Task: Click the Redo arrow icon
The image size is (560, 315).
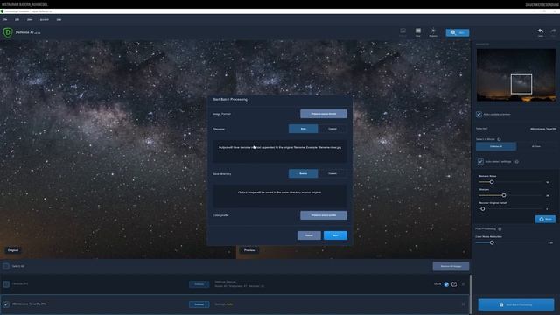Action: 553,32
